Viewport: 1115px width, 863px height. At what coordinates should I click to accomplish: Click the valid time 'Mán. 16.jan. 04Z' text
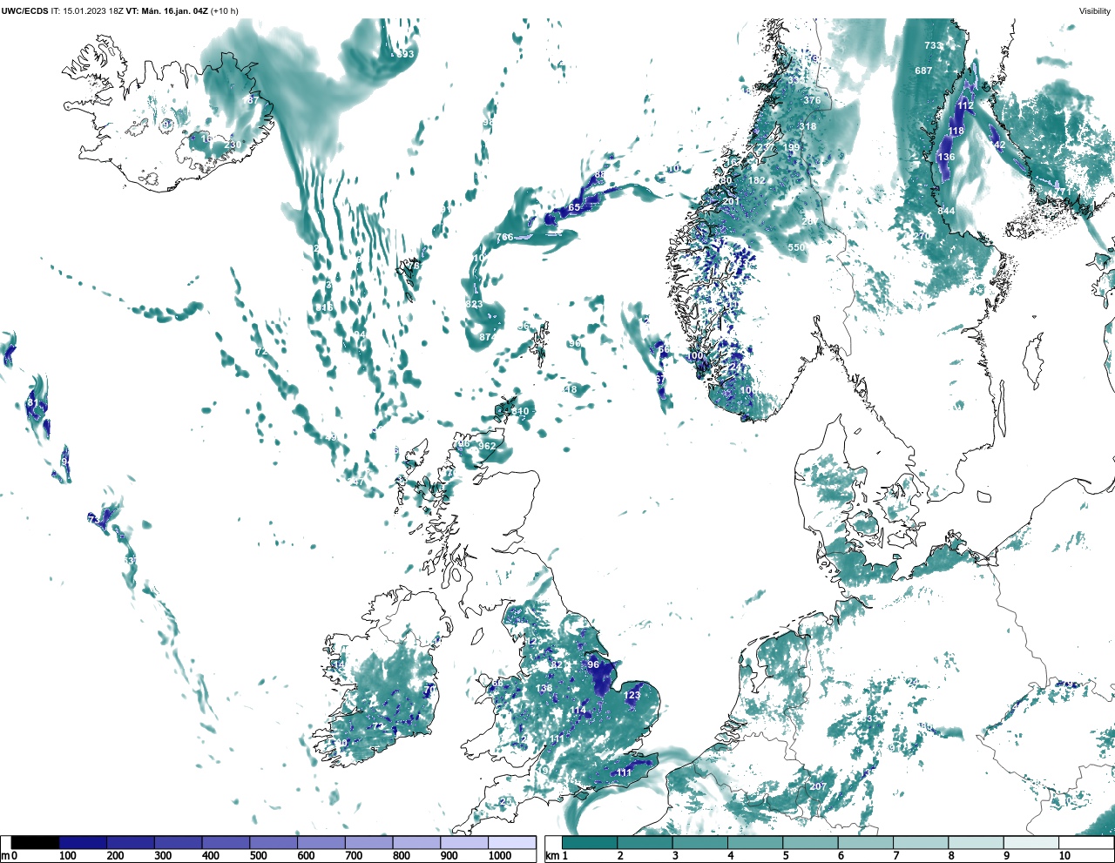[x=174, y=10]
